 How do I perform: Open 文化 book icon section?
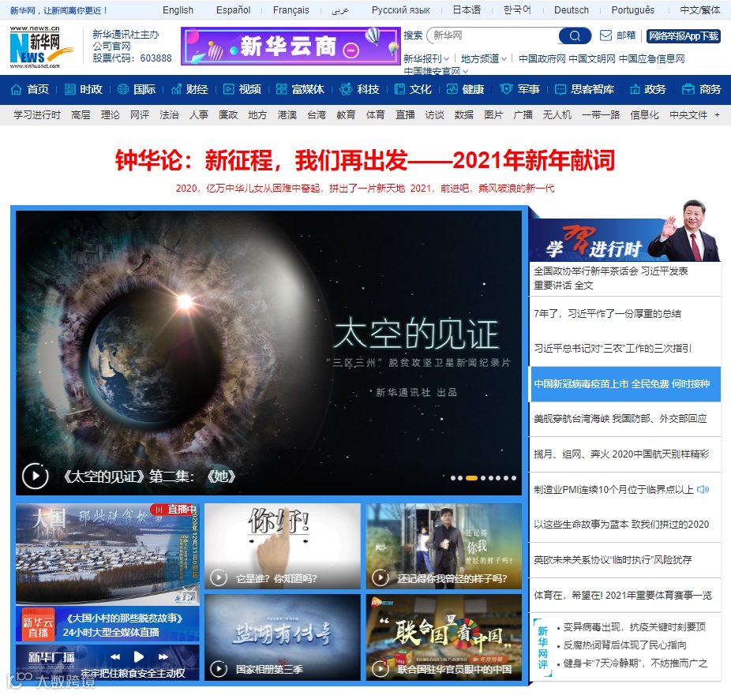[x=399, y=89]
